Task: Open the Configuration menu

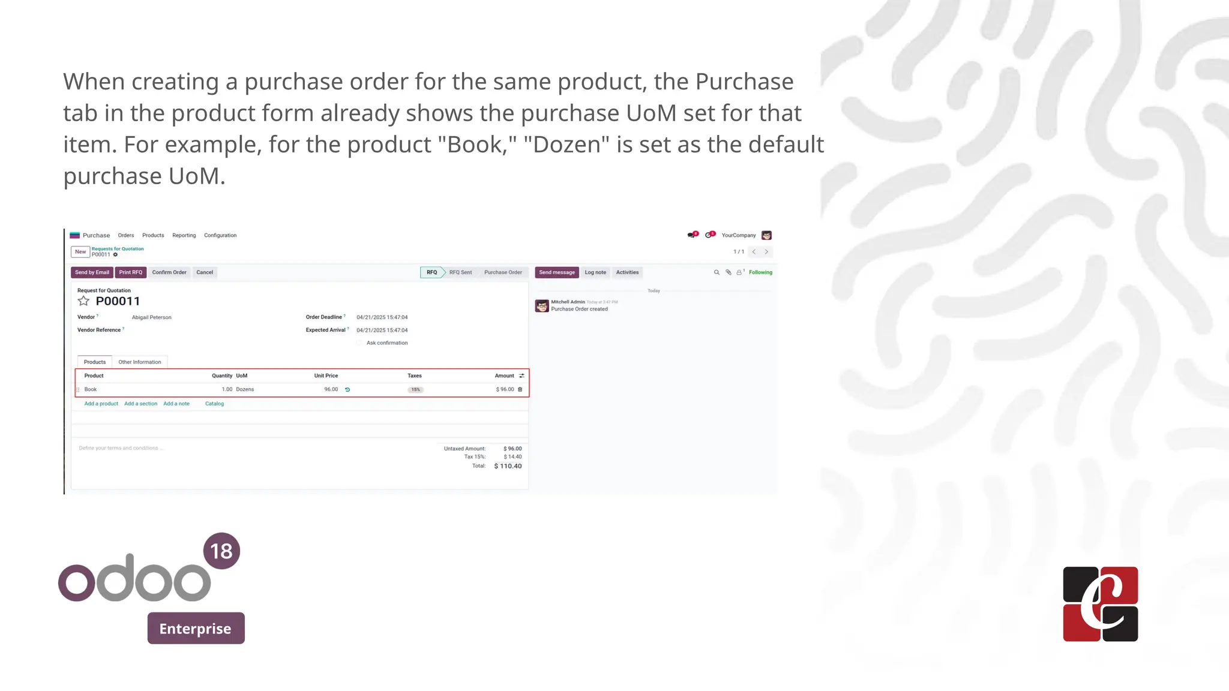Action: click(x=220, y=236)
